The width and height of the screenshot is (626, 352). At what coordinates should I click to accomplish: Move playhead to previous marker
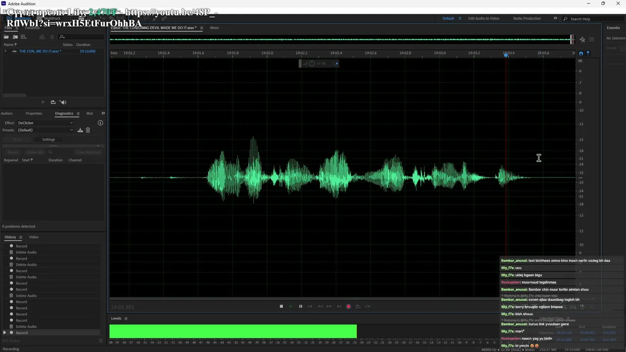[310, 307]
